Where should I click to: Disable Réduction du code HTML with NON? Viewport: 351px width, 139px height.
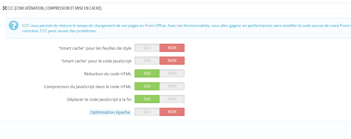click(x=172, y=73)
